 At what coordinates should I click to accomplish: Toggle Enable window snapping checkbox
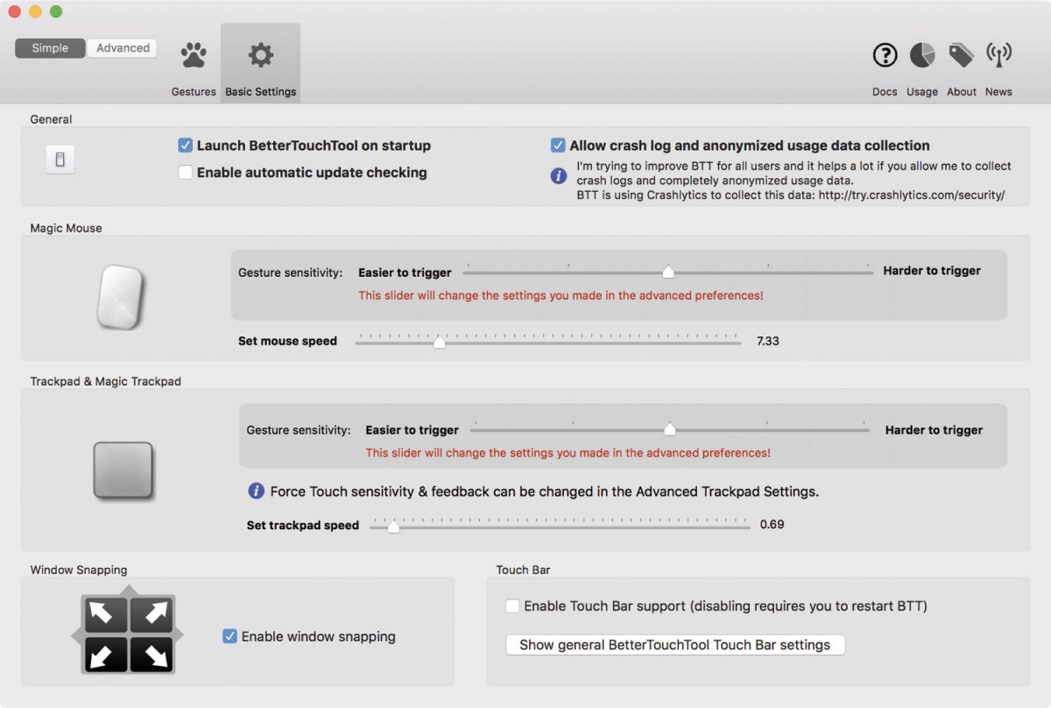coord(229,636)
